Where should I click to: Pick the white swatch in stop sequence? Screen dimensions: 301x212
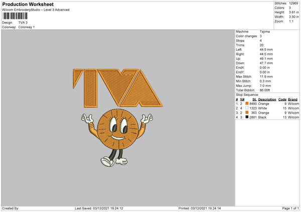coord(247,108)
